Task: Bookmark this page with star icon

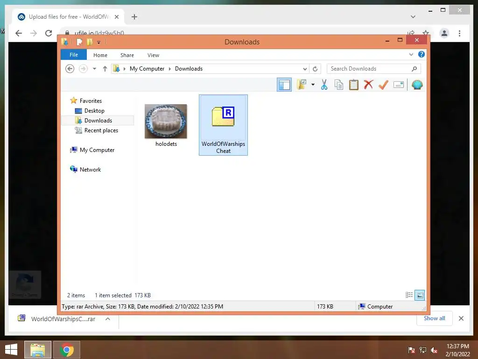Action: coord(426,32)
